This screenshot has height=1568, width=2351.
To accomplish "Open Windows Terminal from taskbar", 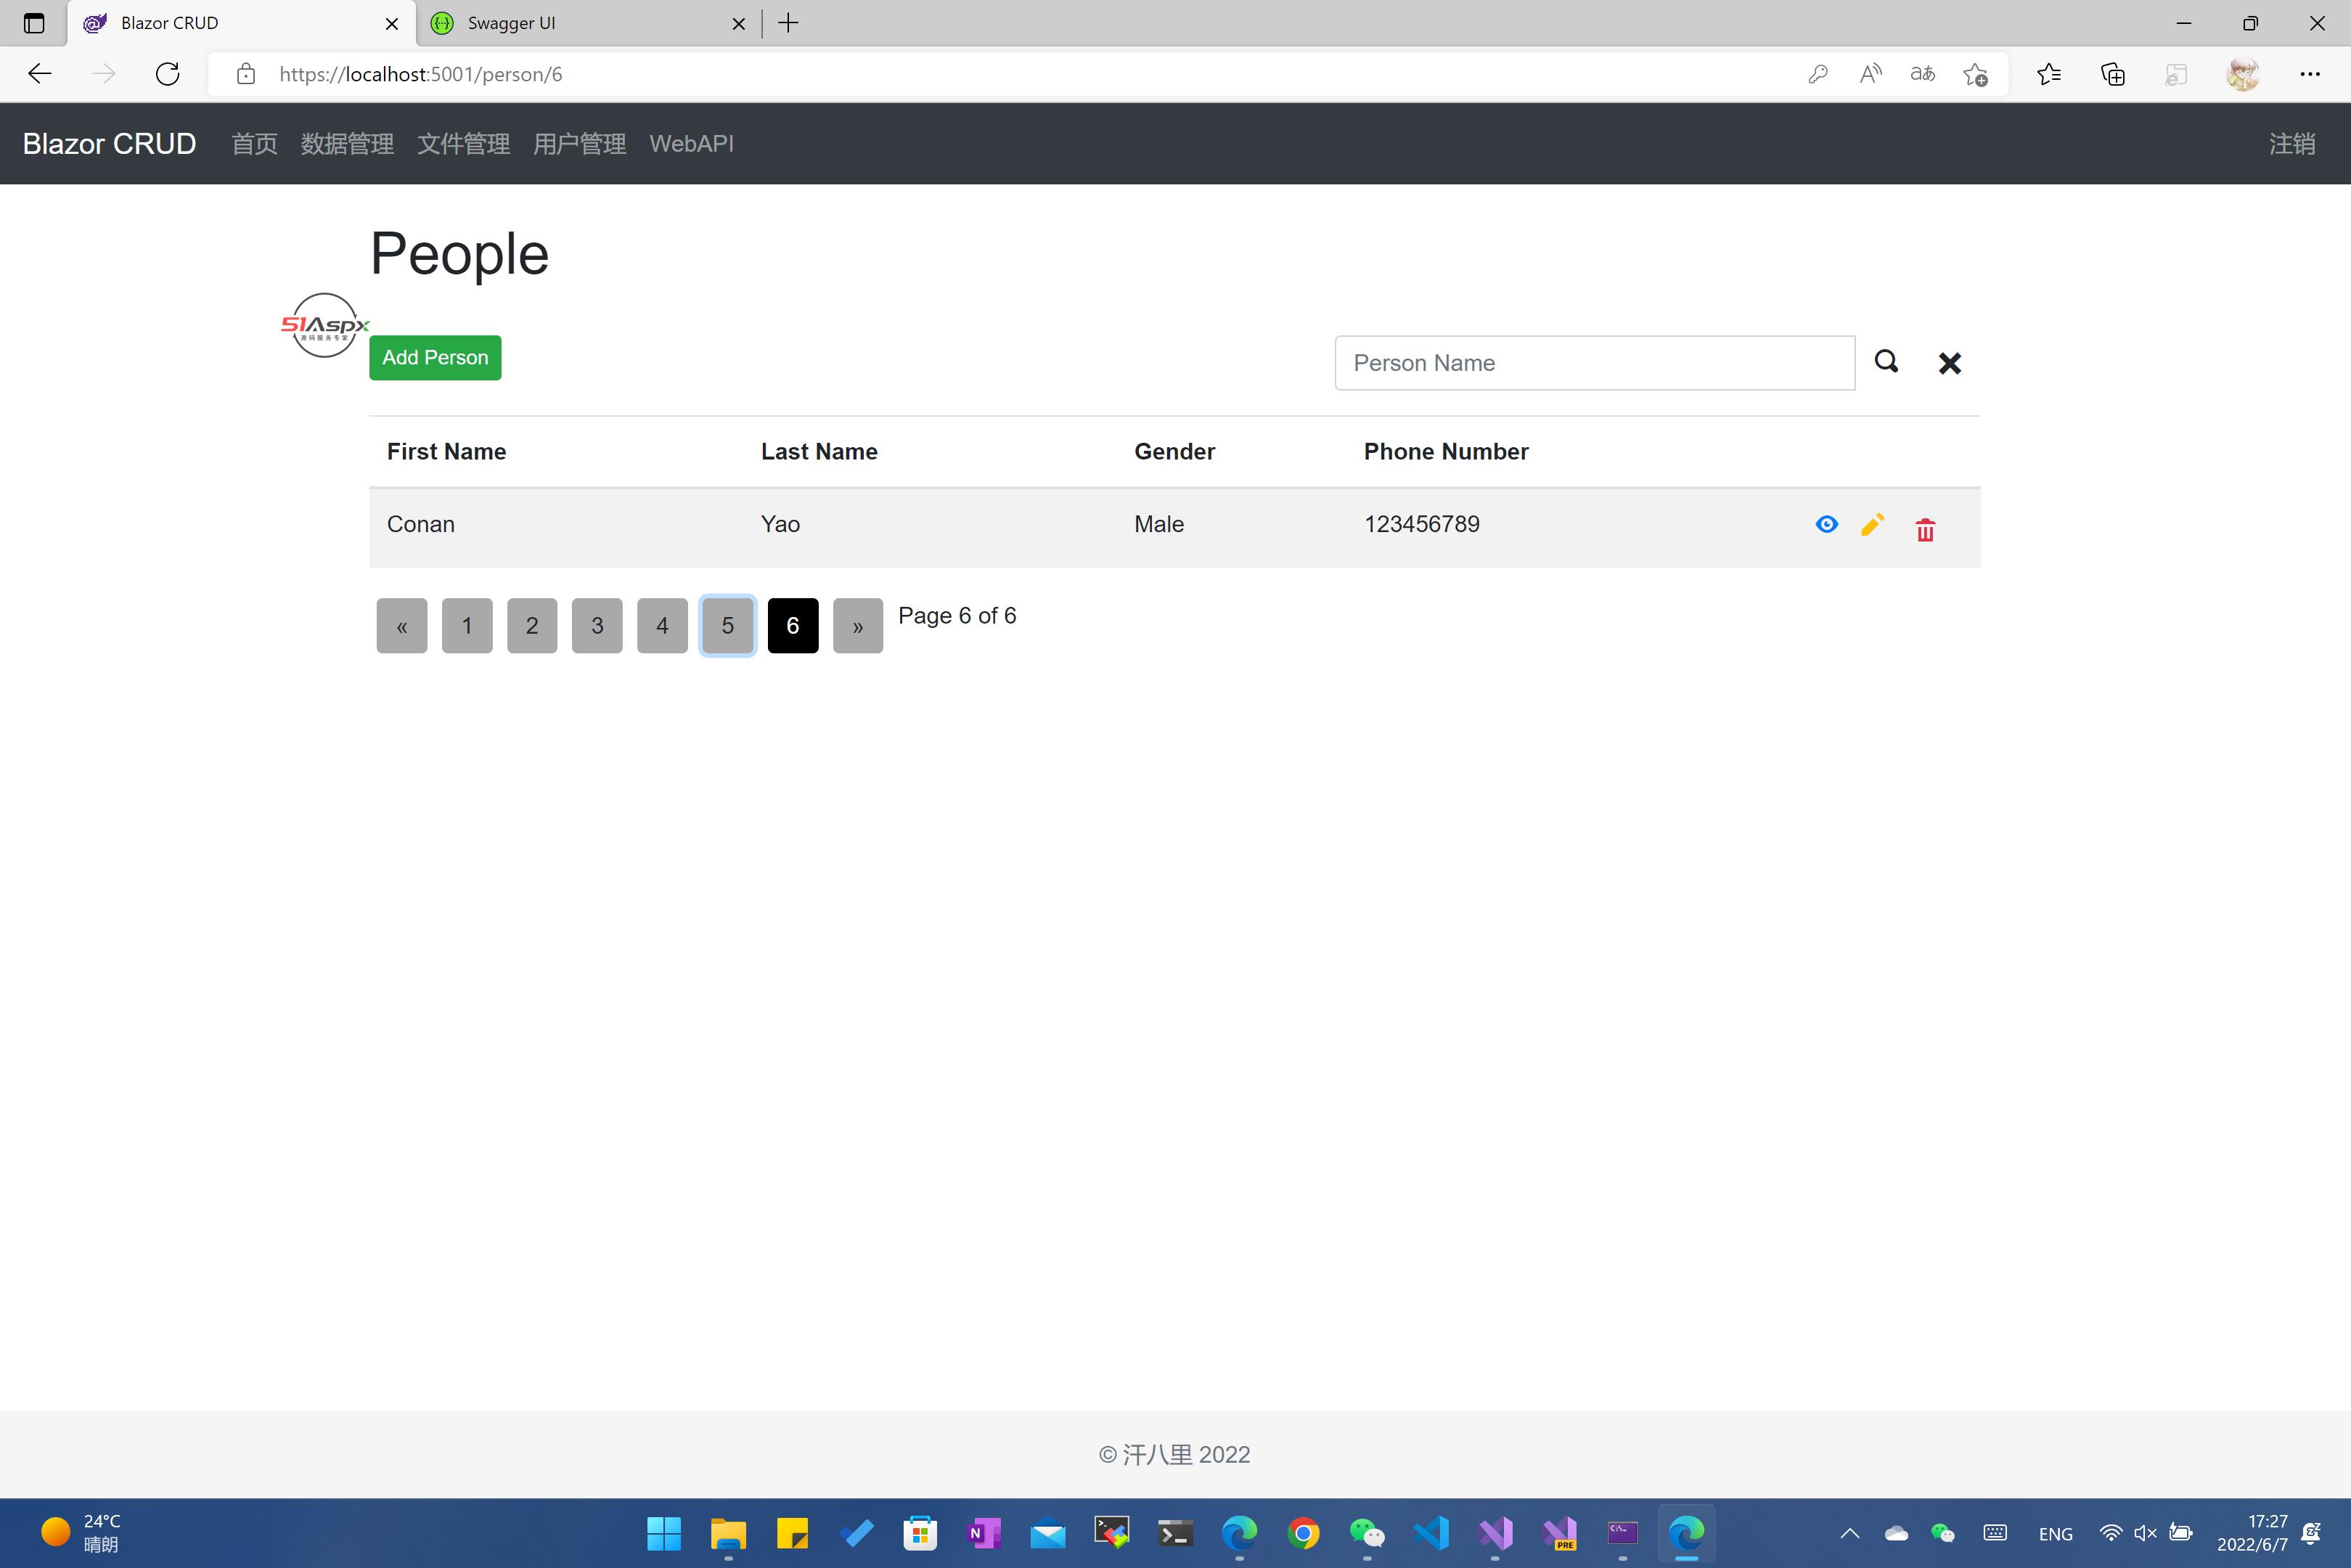I will point(1176,1533).
